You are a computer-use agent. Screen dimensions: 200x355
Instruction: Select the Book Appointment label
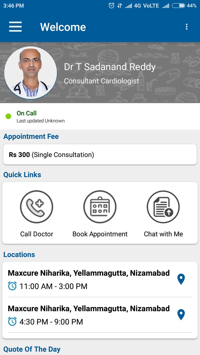pyautogui.click(x=100, y=234)
